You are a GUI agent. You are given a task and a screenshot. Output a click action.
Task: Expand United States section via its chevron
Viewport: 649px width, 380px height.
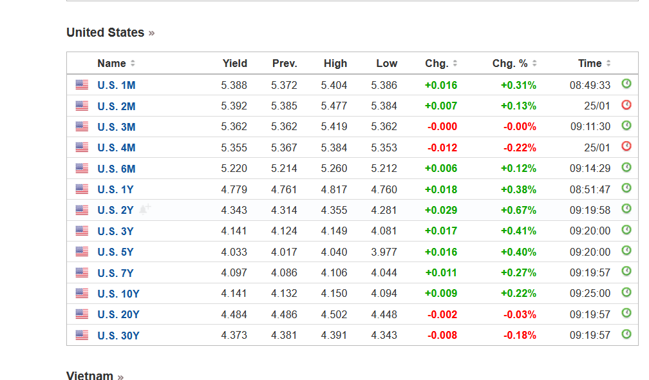pyautogui.click(x=153, y=32)
